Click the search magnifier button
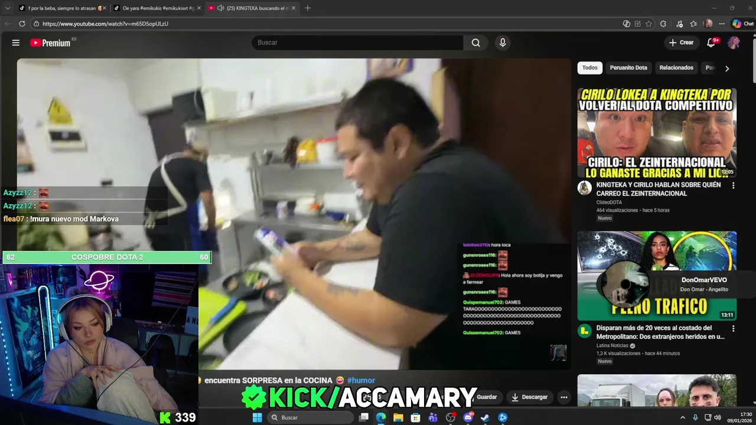756x425 pixels. (x=475, y=42)
